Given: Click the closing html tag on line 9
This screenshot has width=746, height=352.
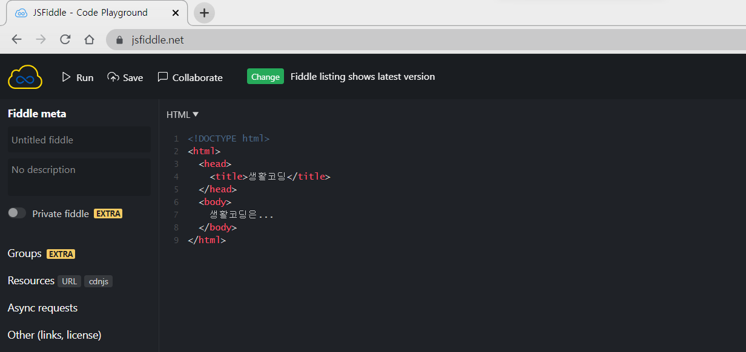Looking at the screenshot, I should [206, 240].
